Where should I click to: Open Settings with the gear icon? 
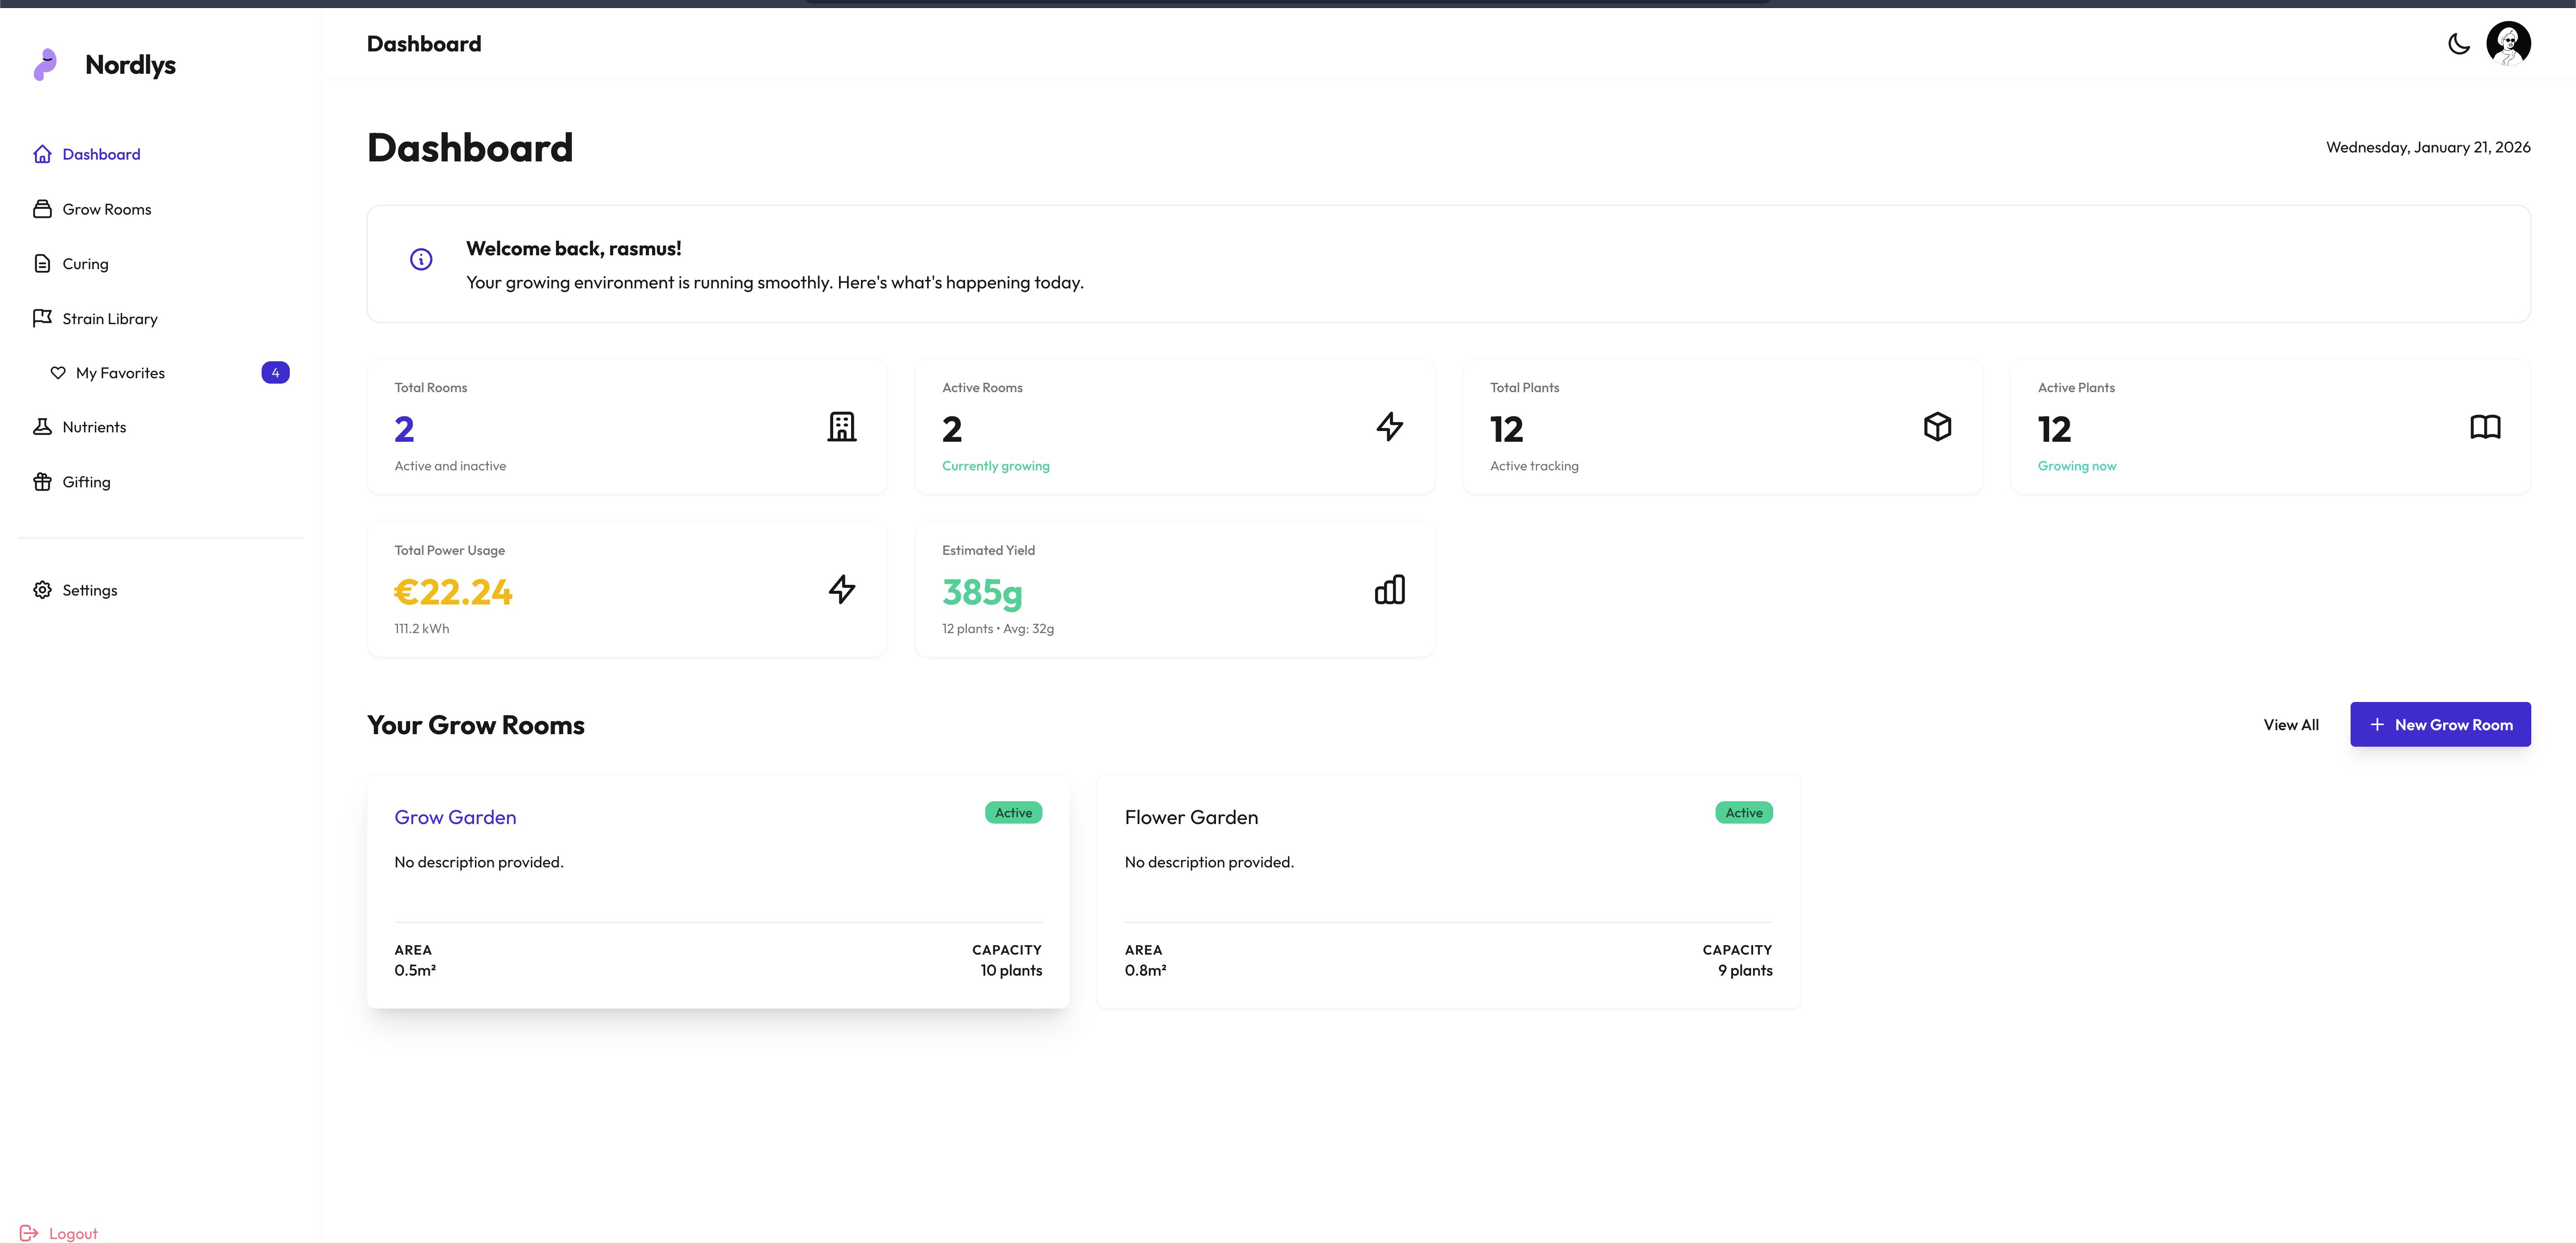coord(42,590)
